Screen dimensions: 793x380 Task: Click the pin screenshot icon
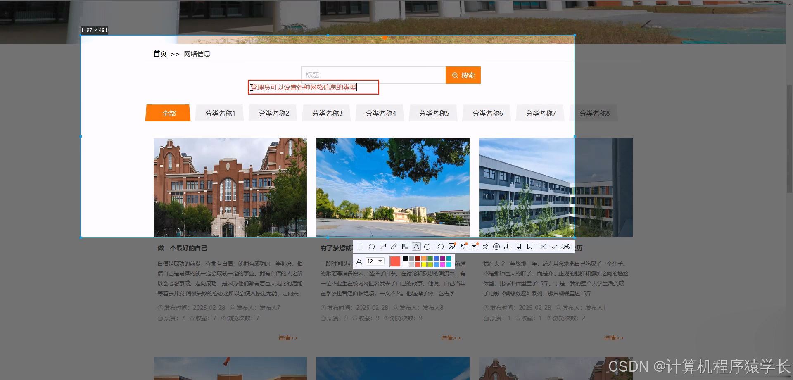[485, 247]
